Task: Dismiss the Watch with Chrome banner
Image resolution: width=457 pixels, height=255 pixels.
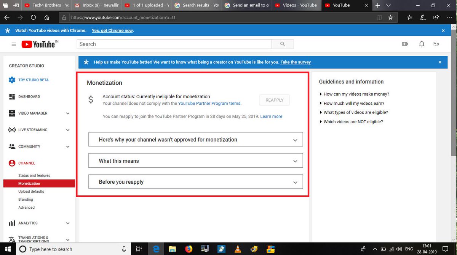Action: (443, 30)
